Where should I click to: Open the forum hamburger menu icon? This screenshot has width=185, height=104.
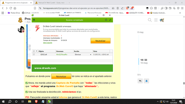tap(156, 20)
